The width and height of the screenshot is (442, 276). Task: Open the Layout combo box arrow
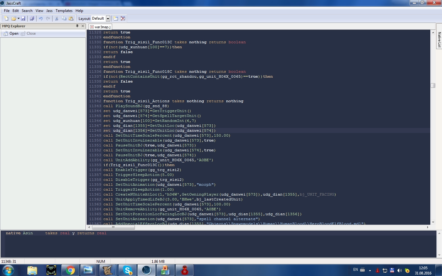(108, 18)
